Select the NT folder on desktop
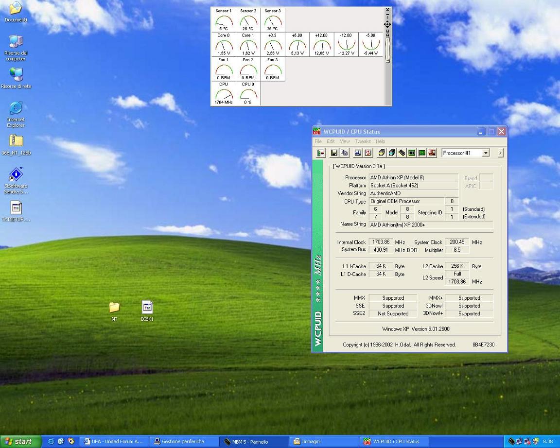This screenshot has width=560, height=448. 114,311
